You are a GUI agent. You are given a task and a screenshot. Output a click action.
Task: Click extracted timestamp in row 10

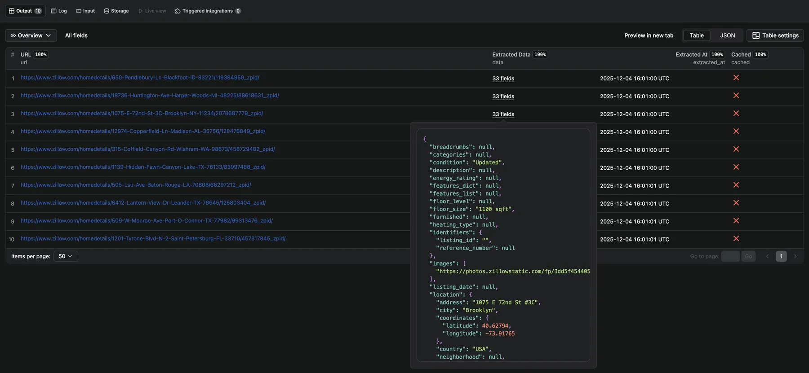click(x=635, y=240)
